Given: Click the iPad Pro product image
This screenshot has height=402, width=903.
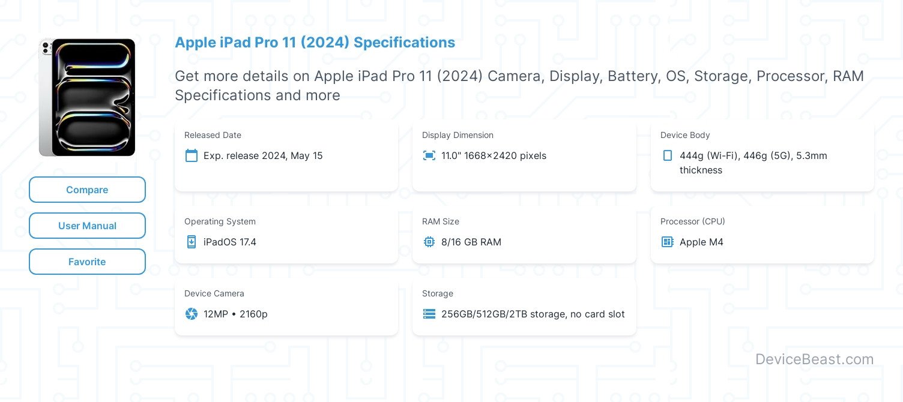Looking at the screenshot, I should coord(87,97).
